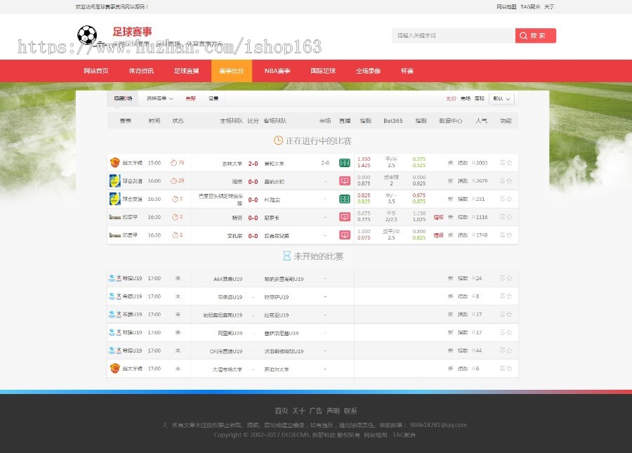Viewport: 632px width, 453px height.
Task: Pin the 2679-popularity match to top
Action: pyautogui.click(x=502, y=181)
